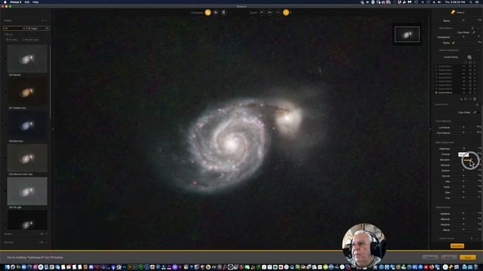Click the Fit zoom button
This screenshot has width=483, height=271.
tap(262, 12)
